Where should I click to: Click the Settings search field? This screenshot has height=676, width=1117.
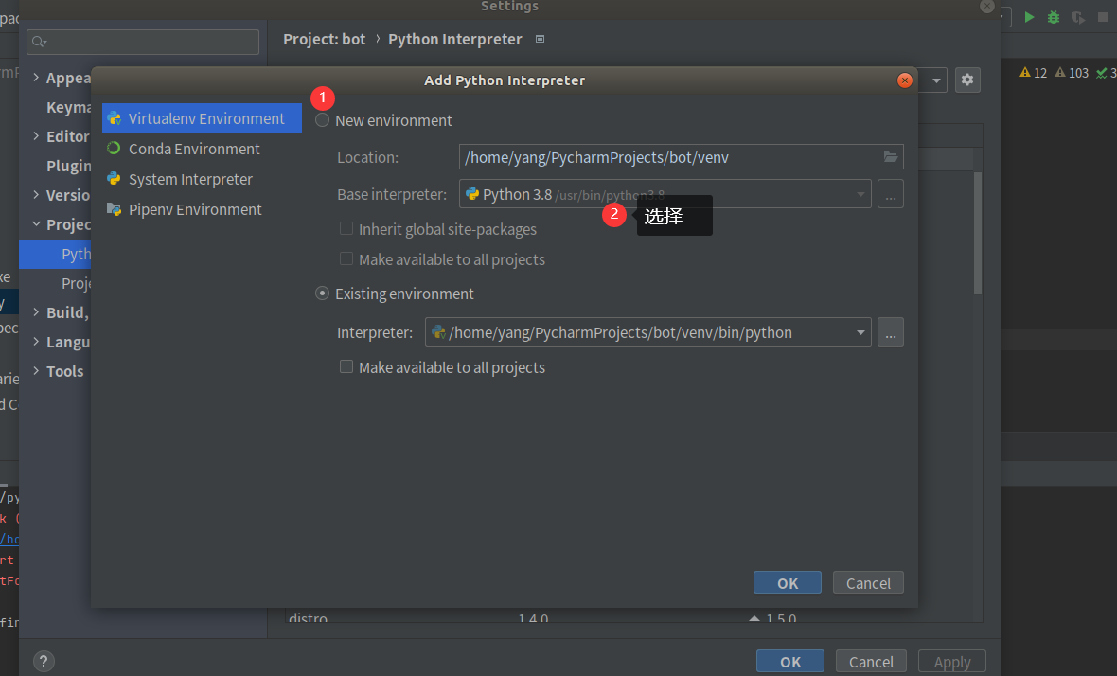click(x=143, y=42)
